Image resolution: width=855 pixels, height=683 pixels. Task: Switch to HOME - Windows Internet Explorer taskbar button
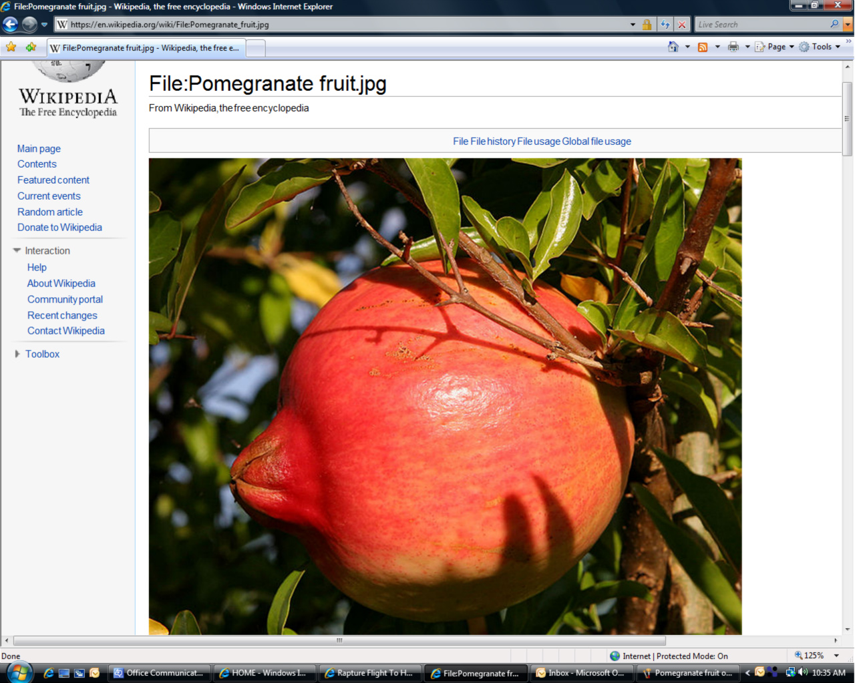pyautogui.click(x=265, y=673)
